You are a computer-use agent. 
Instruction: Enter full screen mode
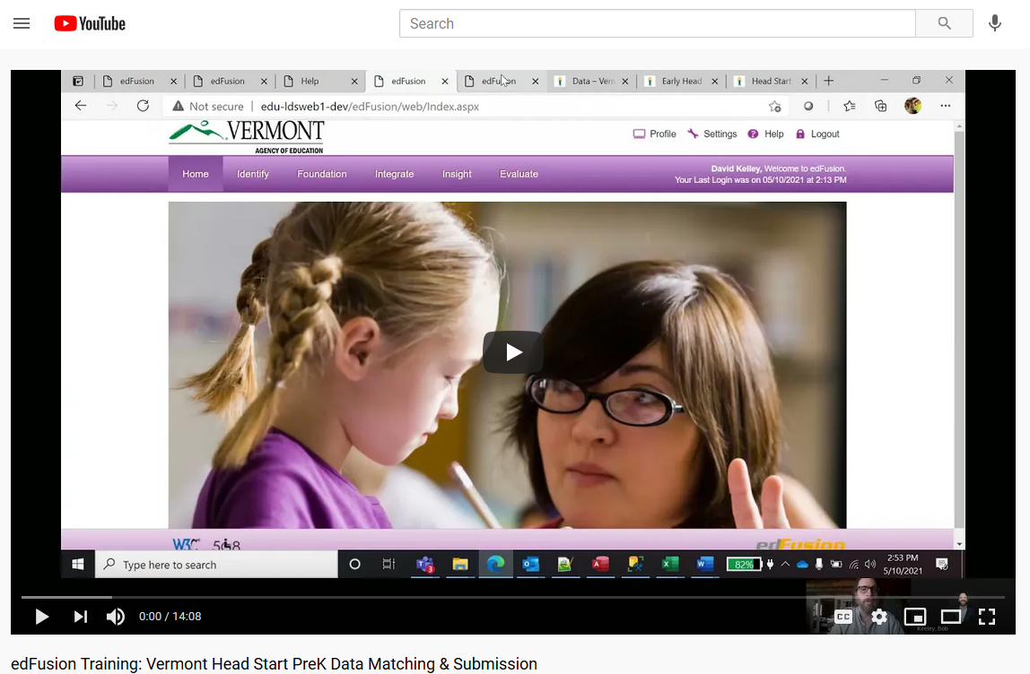[x=987, y=617]
